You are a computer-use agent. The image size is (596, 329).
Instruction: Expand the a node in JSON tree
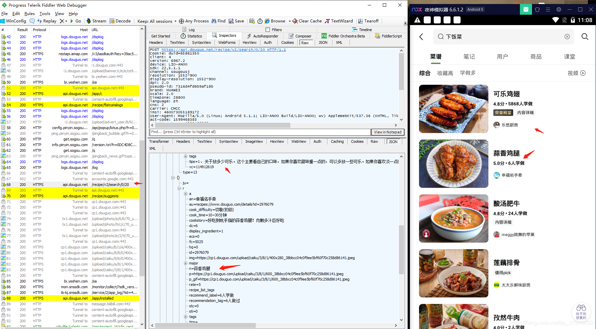(186, 194)
